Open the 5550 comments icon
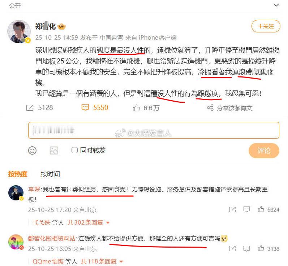The image size is (288, 266). [85, 107]
